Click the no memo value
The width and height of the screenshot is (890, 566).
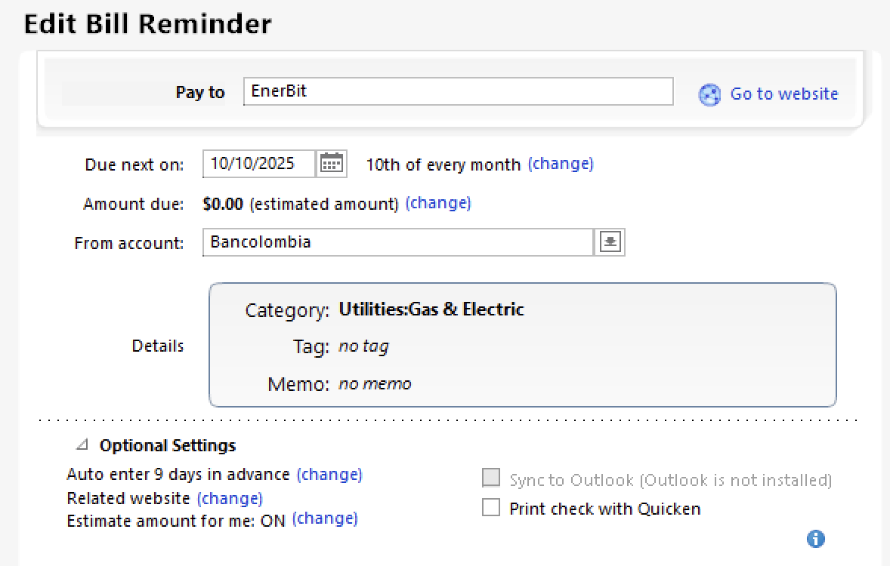(375, 384)
